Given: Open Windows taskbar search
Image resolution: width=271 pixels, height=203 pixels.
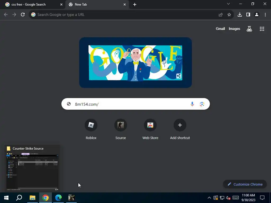Looking at the screenshot, I should (19, 198).
